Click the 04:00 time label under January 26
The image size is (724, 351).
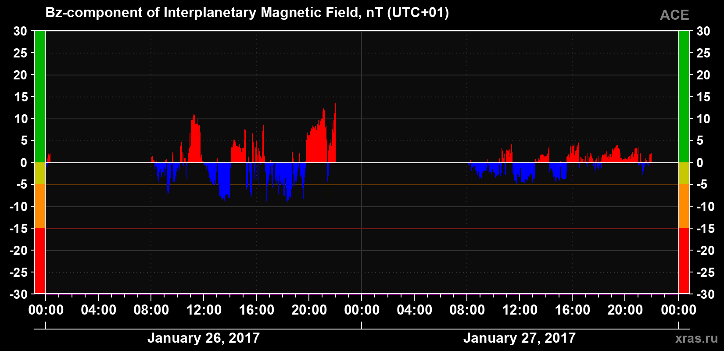click(x=98, y=310)
